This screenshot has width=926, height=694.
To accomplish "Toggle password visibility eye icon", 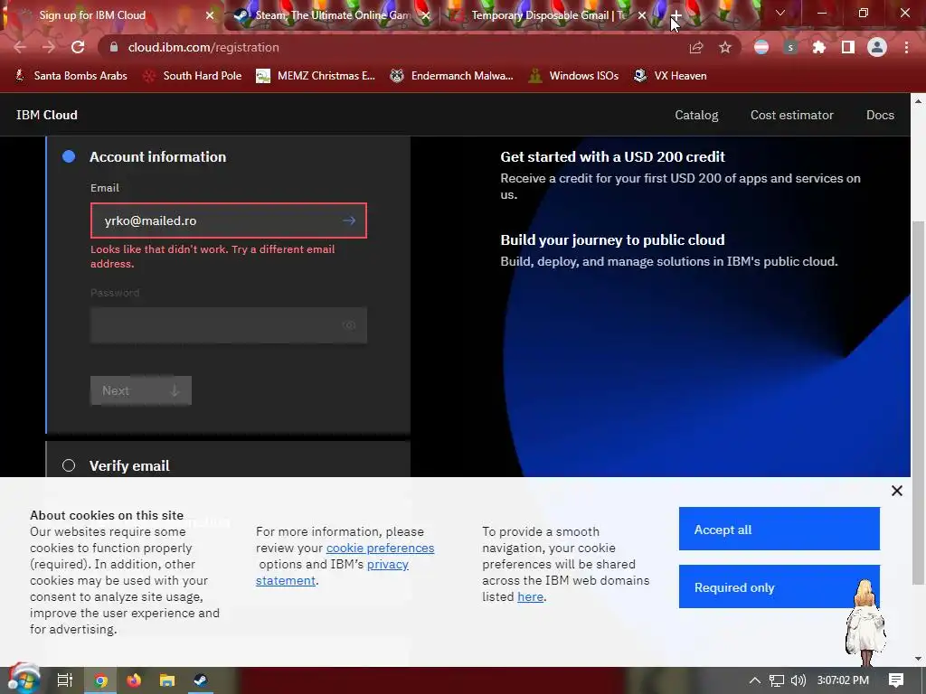I will coord(349,325).
